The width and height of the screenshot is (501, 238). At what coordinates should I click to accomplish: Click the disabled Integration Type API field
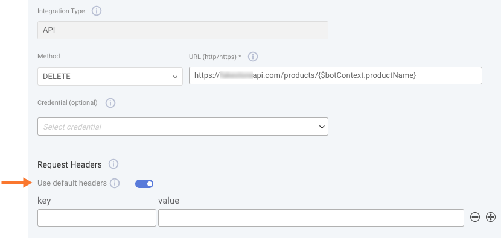pyautogui.click(x=183, y=30)
